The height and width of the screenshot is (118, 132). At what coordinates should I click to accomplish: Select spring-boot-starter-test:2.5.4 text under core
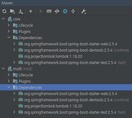pos(70,63)
